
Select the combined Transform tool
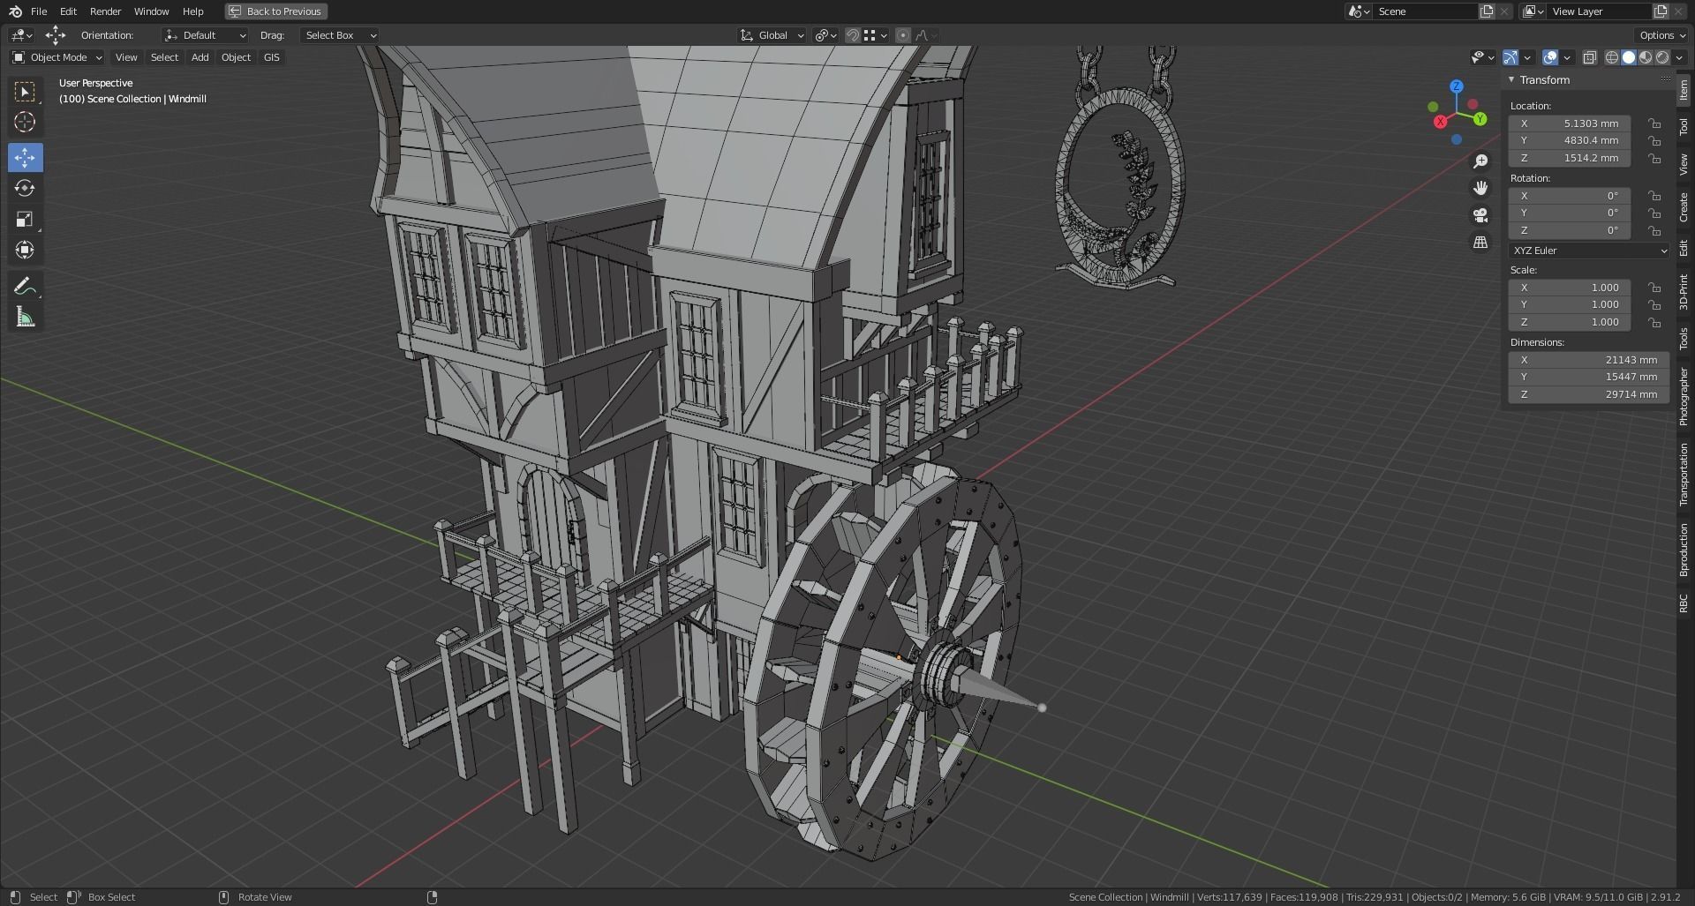coord(25,251)
